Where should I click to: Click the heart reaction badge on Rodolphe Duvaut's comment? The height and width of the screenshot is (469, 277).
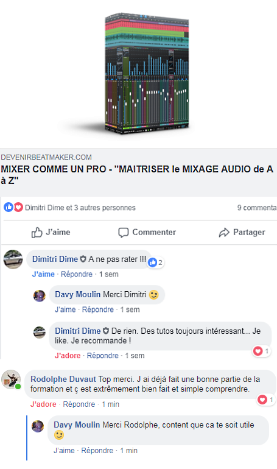266,400
